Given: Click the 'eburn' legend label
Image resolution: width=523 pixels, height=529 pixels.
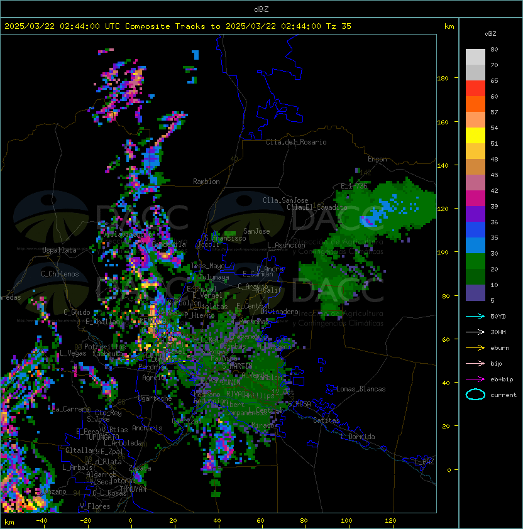Looking at the screenshot, I should click(500, 348).
